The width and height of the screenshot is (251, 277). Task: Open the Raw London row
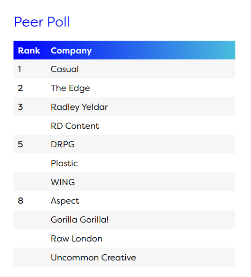(x=124, y=239)
